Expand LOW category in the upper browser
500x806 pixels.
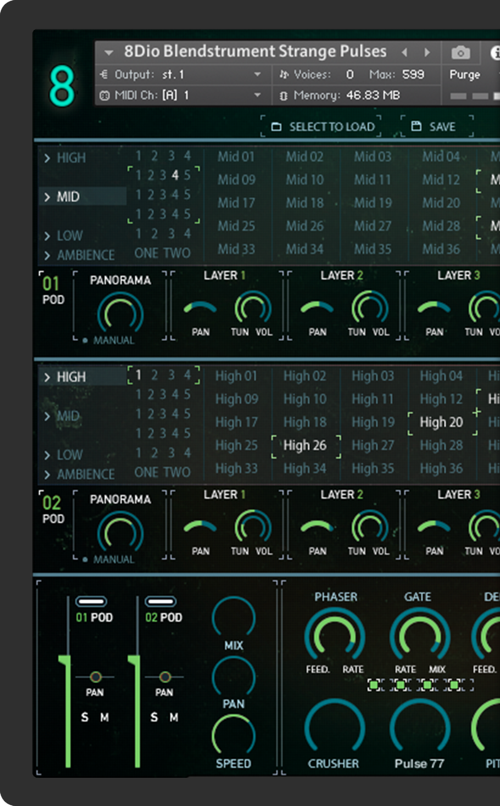pyautogui.click(x=63, y=236)
